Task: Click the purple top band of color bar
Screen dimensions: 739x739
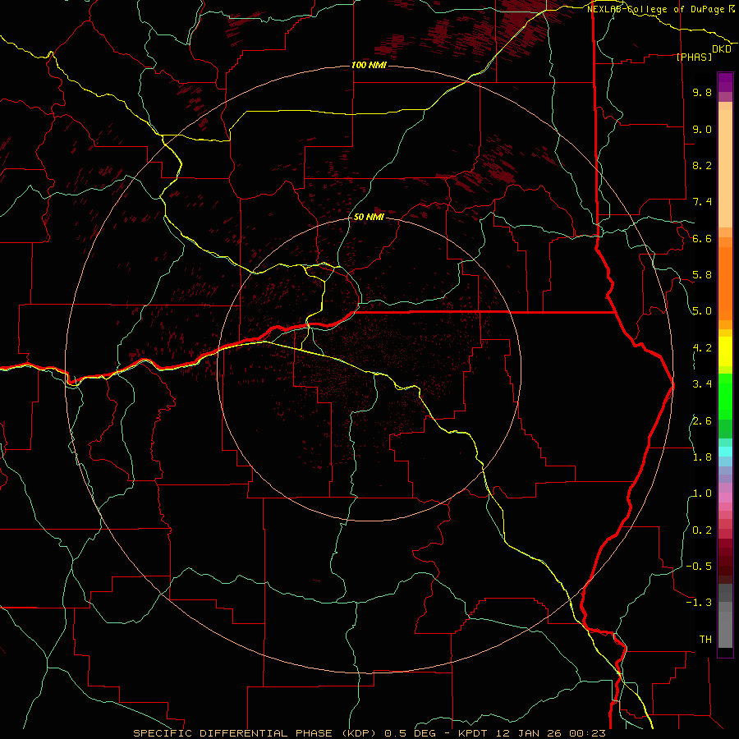Action: [725, 82]
